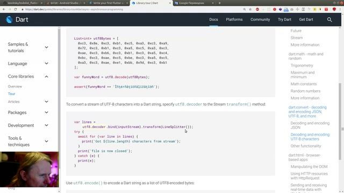Jump to dart:math - math and random

click(306, 56)
